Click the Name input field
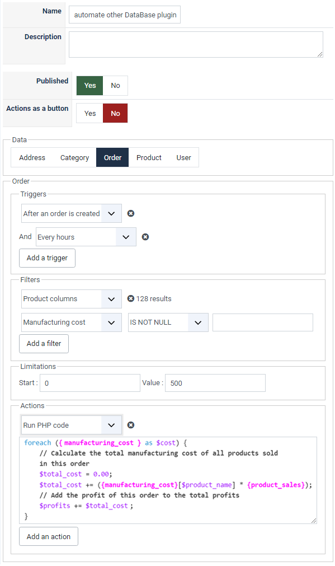335x566 pixels. click(125, 15)
